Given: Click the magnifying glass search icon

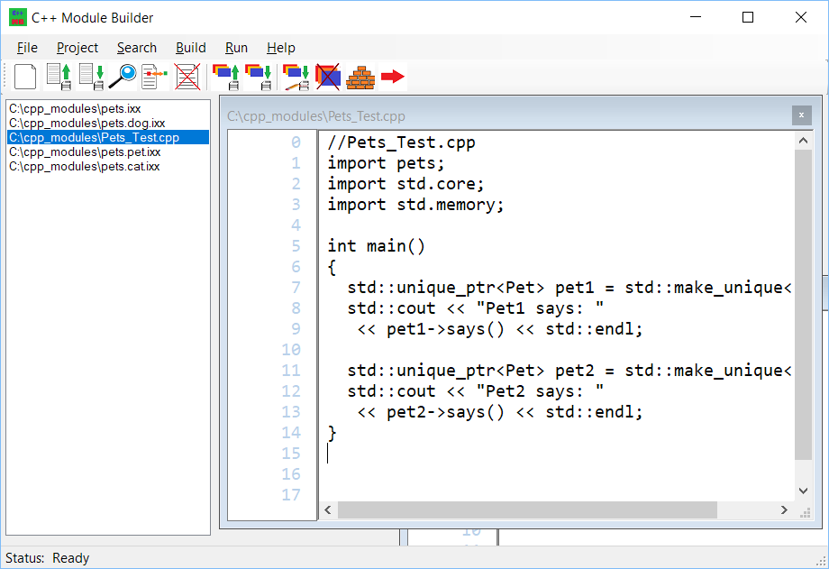Looking at the screenshot, I should 123,77.
